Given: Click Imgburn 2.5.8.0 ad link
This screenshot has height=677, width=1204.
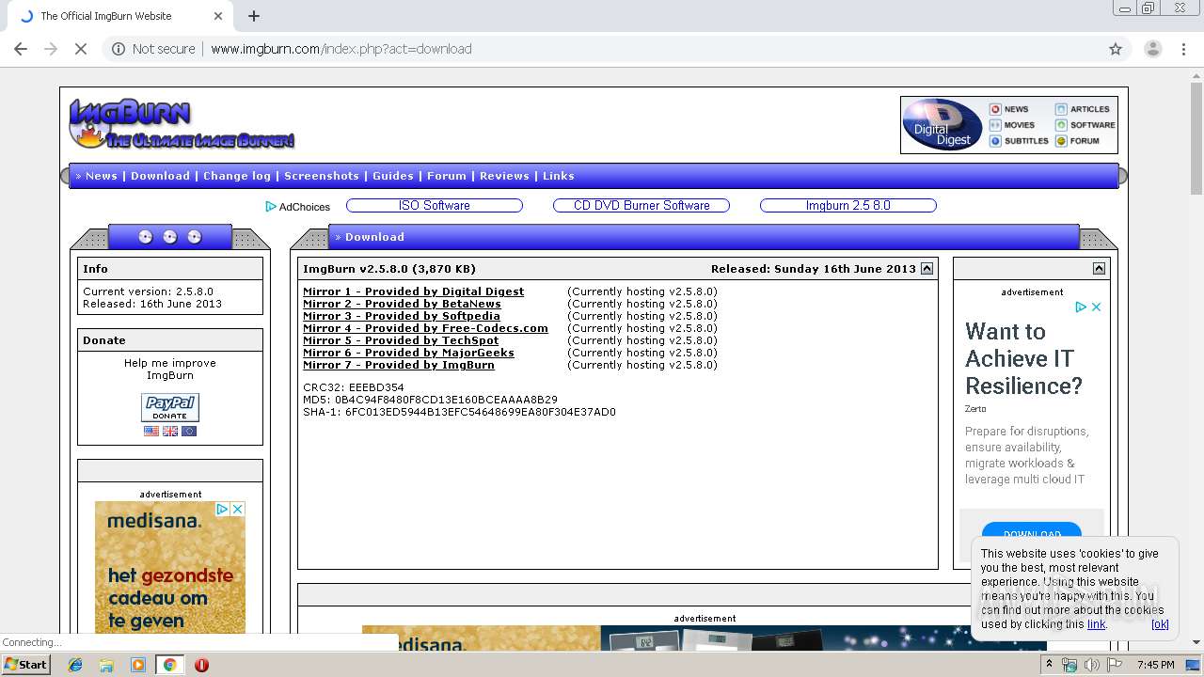Looking at the screenshot, I should 848,206.
